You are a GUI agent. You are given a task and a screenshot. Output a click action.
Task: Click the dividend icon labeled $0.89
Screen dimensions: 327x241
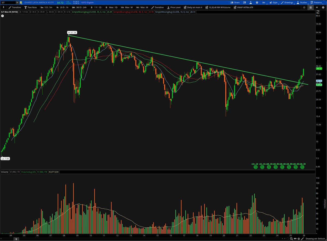289,167
